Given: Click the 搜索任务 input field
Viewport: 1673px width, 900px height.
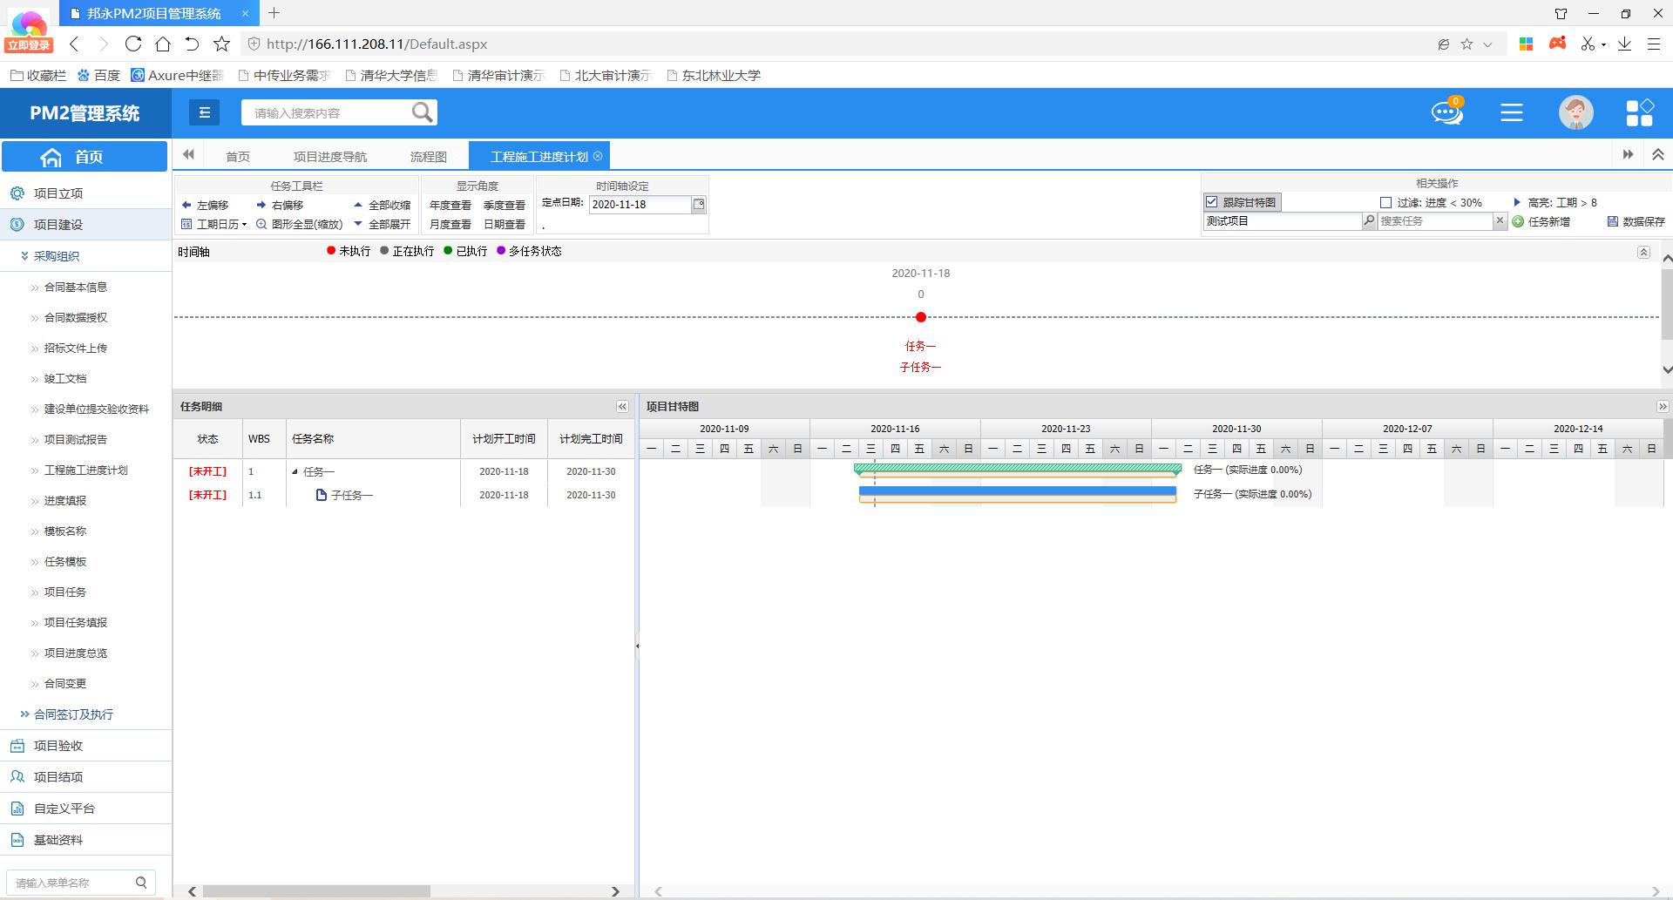Looking at the screenshot, I should [1434, 221].
